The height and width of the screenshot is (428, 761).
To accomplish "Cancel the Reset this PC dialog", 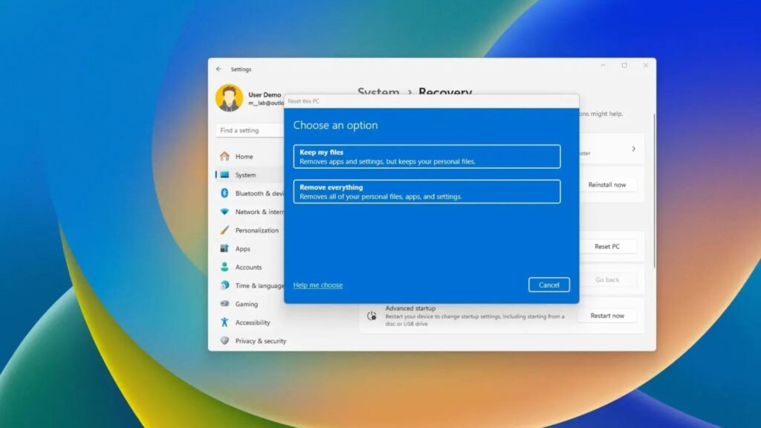I will [549, 285].
